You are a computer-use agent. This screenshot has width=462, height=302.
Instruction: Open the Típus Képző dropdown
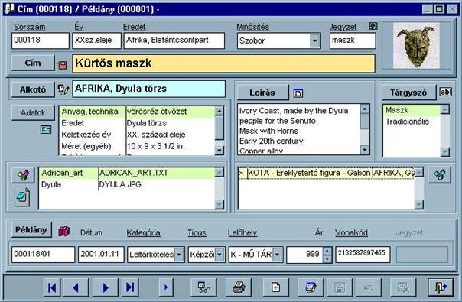pyautogui.click(x=220, y=255)
